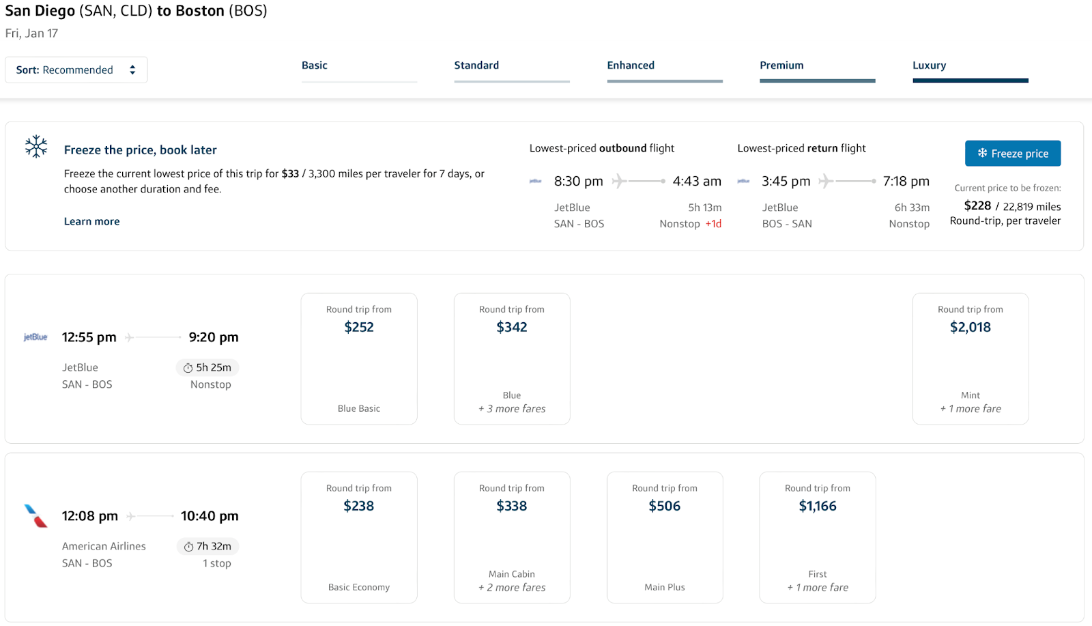1092x626 pixels.
Task: Choose the $252 Blue Basic fare
Action: [x=359, y=358]
